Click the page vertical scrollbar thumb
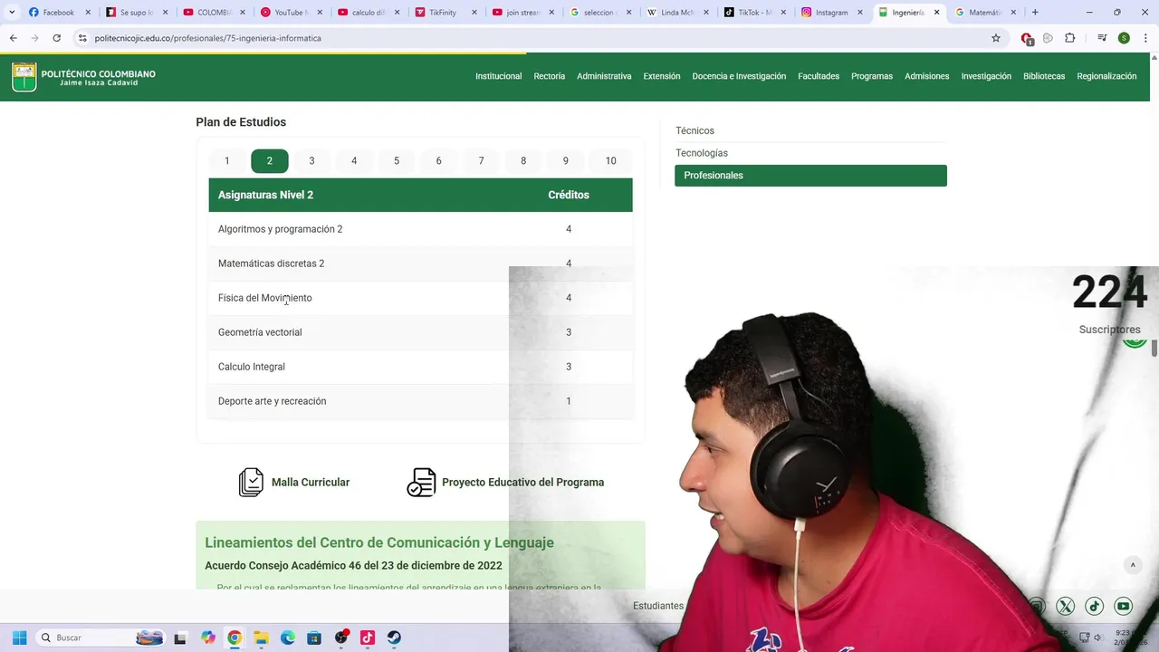The height and width of the screenshot is (652, 1159). click(1154, 349)
